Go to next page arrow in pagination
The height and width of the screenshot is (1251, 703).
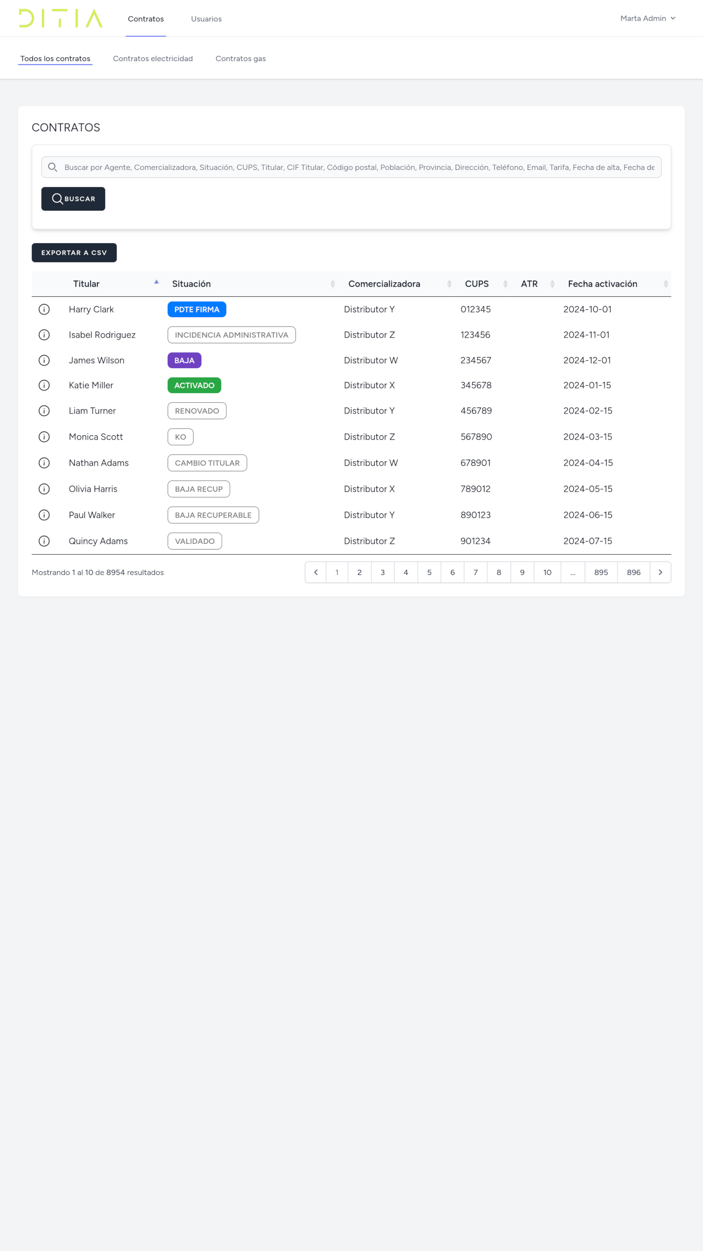660,572
